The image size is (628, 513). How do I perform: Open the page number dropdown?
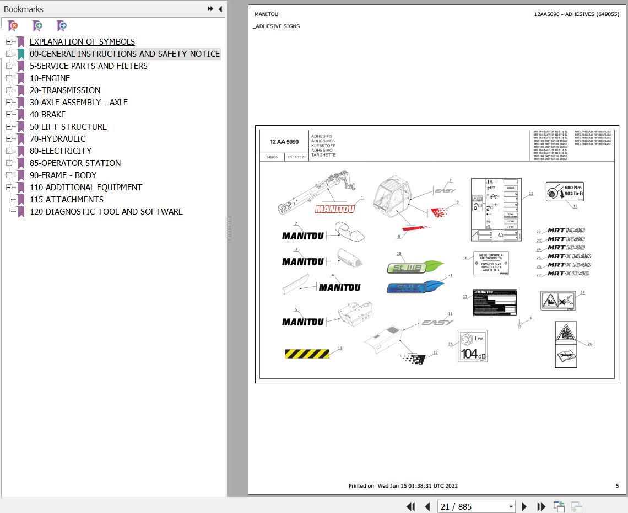coord(510,506)
